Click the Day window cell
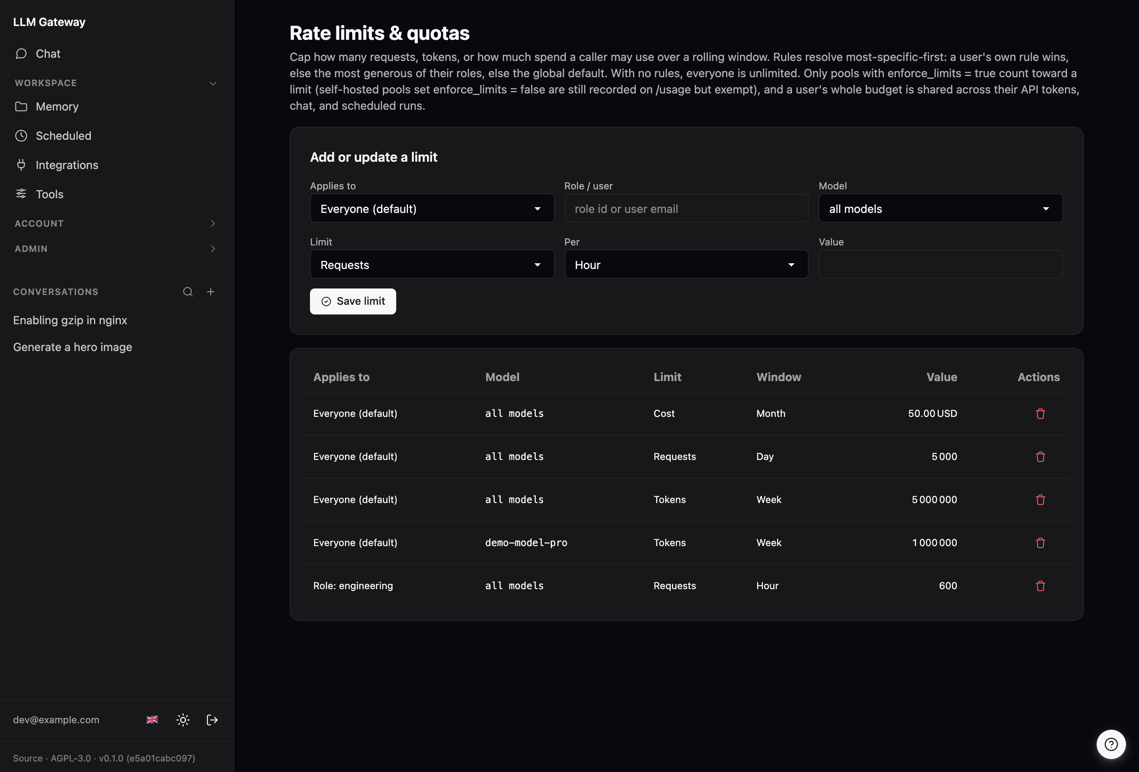Screen dimensions: 1139x772 (765, 457)
